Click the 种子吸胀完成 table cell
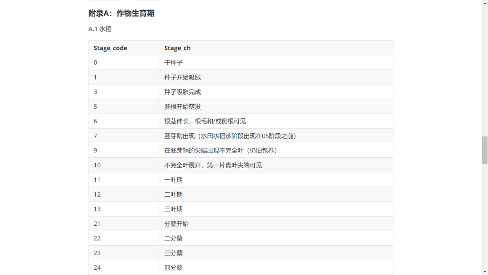The width and height of the screenshot is (488, 275). click(183, 92)
